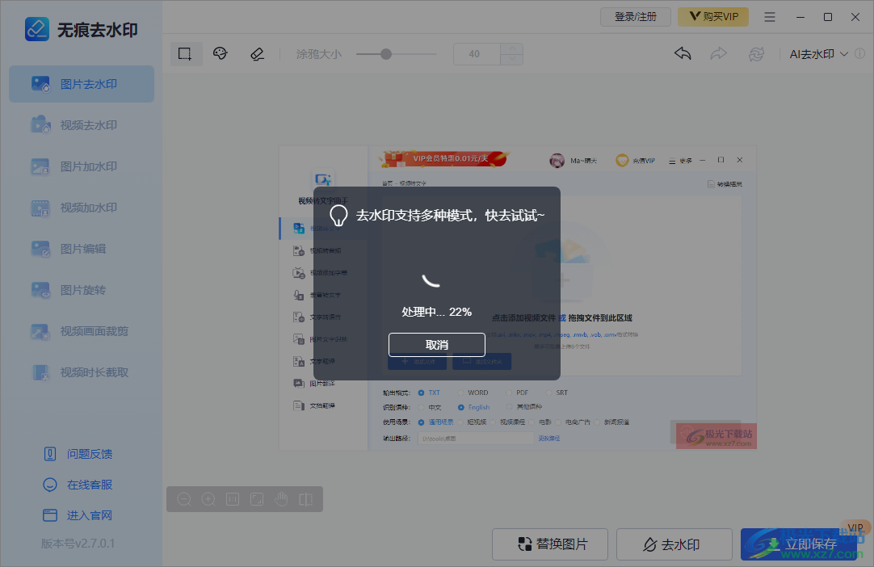Click the doodle size field showing 40
Screen dimensions: 874x567
[477, 54]
